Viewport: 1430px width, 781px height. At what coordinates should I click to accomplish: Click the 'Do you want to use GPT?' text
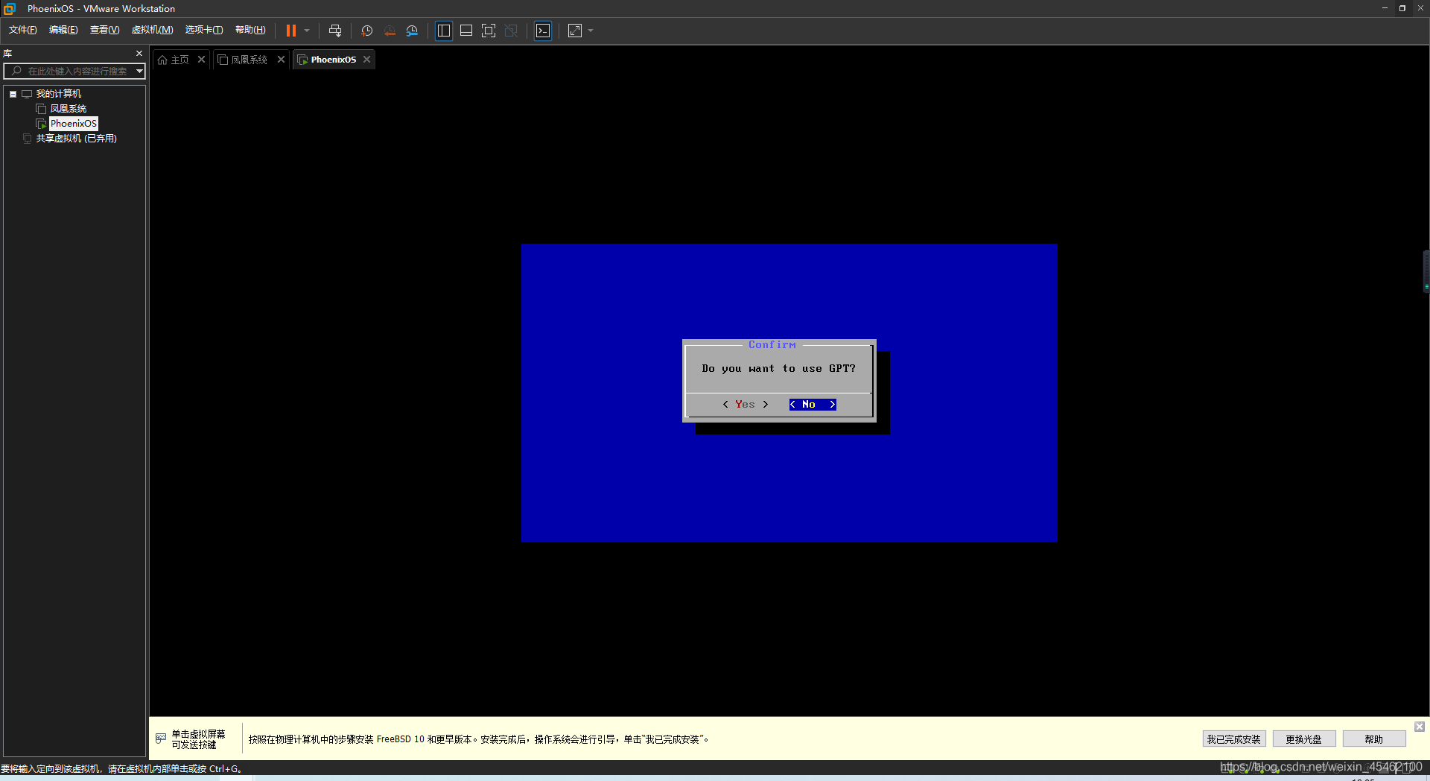(x=778, y=369)
